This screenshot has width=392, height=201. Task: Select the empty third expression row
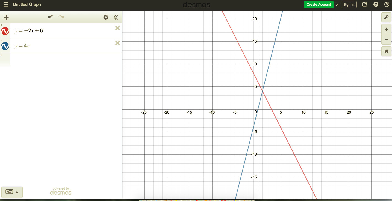point(61,60)
